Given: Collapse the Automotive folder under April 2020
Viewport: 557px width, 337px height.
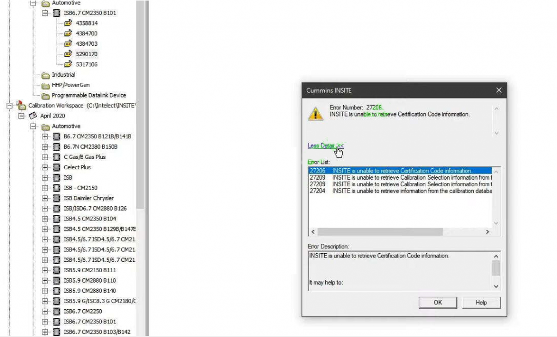Looking at the screenshot, I should [x=33, y=126].
